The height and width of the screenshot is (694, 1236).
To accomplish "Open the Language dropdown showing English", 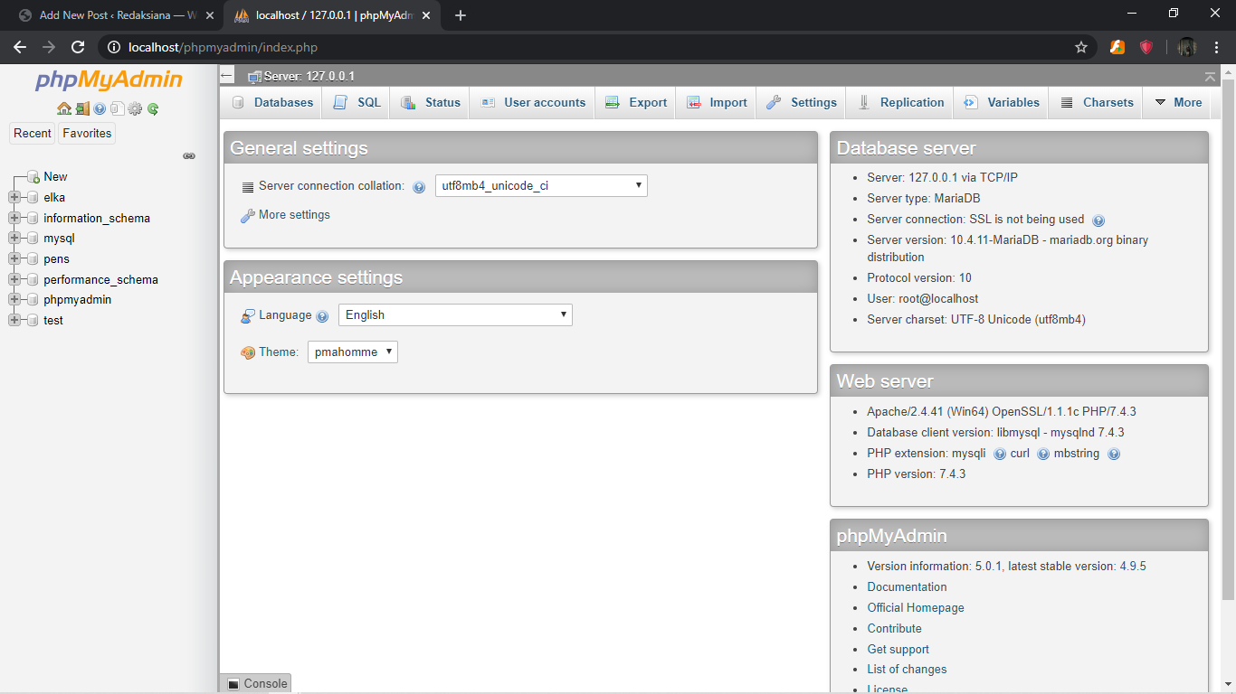I will (455, 315).
